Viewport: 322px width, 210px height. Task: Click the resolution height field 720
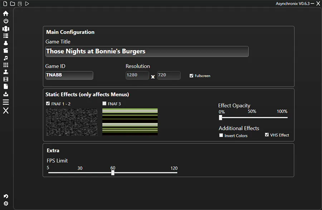(169, 75)
